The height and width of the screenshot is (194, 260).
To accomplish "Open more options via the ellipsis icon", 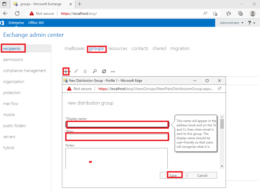I will pos(113,71).
